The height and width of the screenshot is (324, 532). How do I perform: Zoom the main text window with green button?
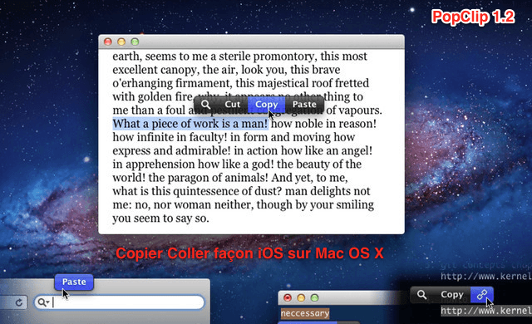point(135,42)
